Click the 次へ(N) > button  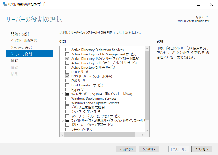tap(149, 149)
